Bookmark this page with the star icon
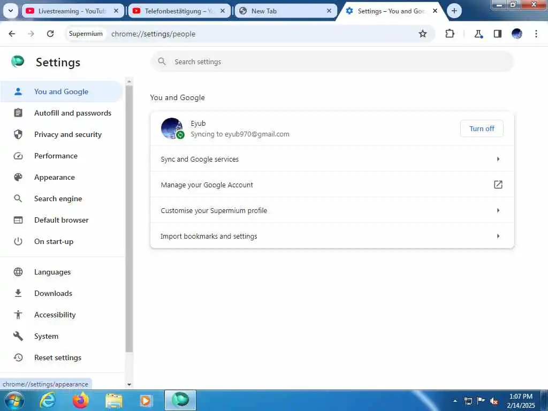 click(423, 34)
